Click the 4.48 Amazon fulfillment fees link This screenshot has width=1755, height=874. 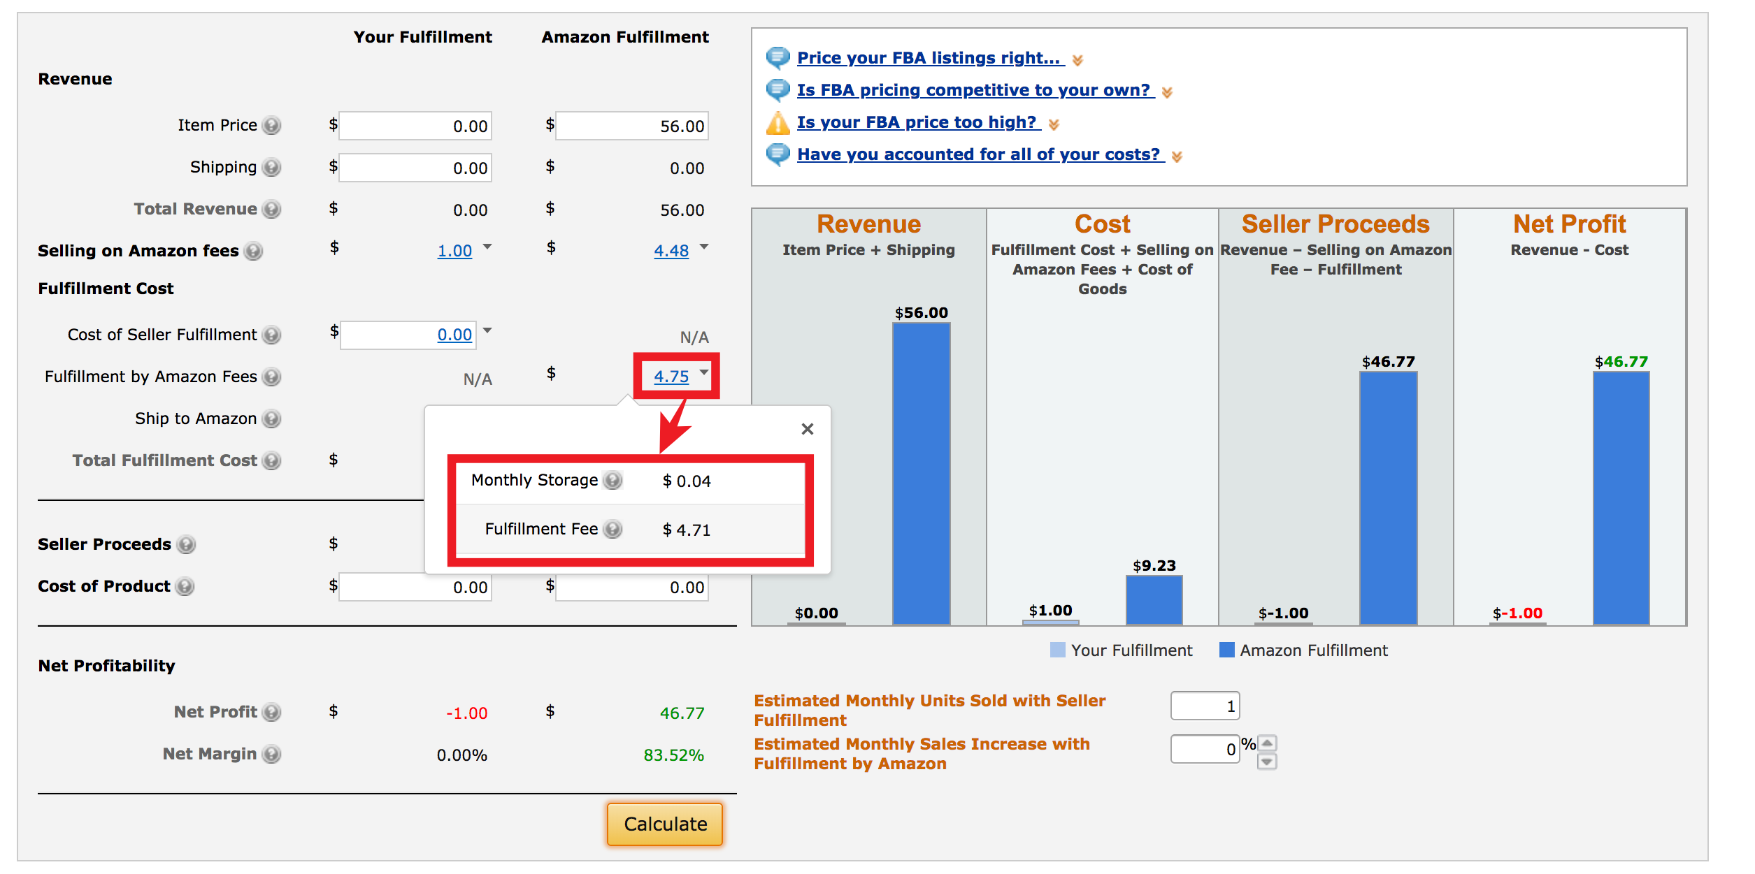click(671, 251)
